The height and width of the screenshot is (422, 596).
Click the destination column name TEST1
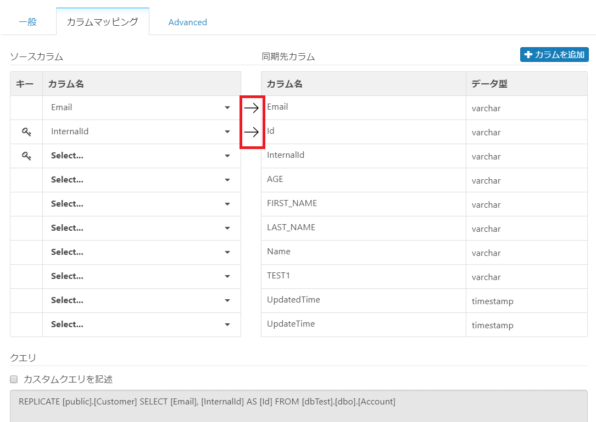278,276
